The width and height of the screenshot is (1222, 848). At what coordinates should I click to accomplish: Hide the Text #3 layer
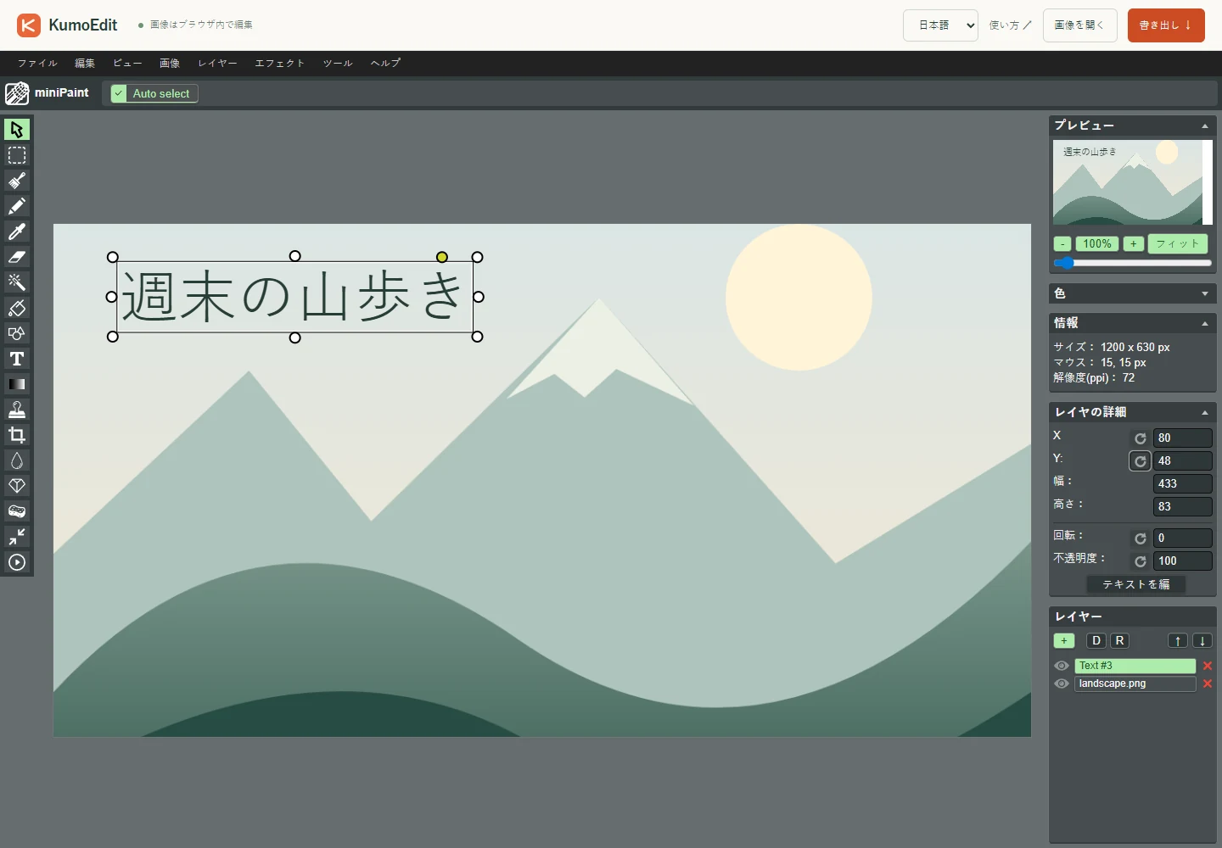coord(1062,666)
